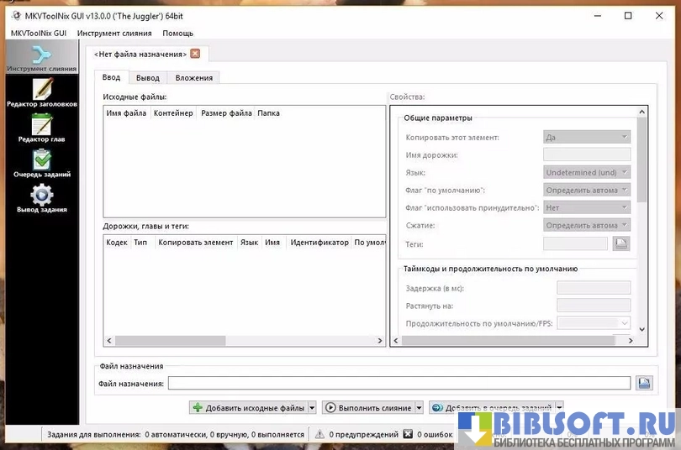Open Вывод задания job output
681x450 pixels.
[x=41, y=198]
